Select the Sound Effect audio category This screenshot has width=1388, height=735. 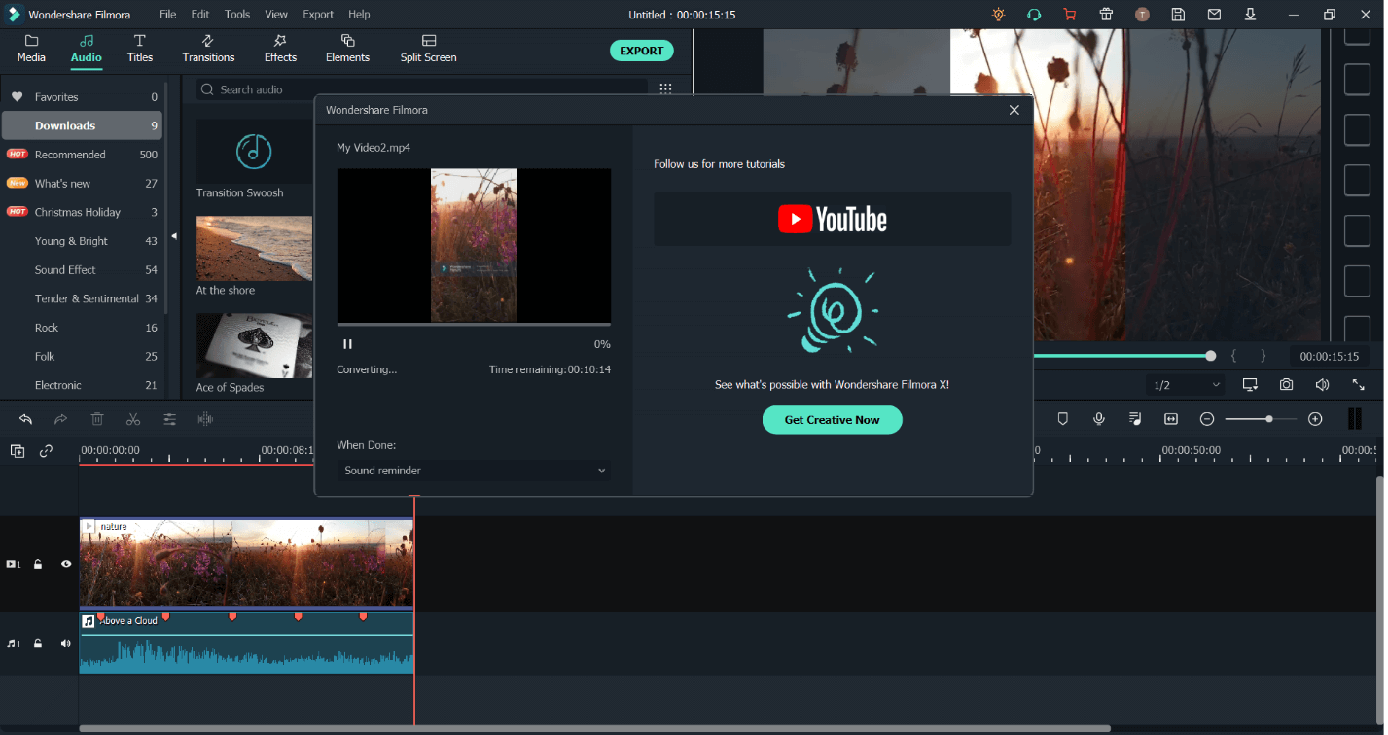click(x=82, y=269)
